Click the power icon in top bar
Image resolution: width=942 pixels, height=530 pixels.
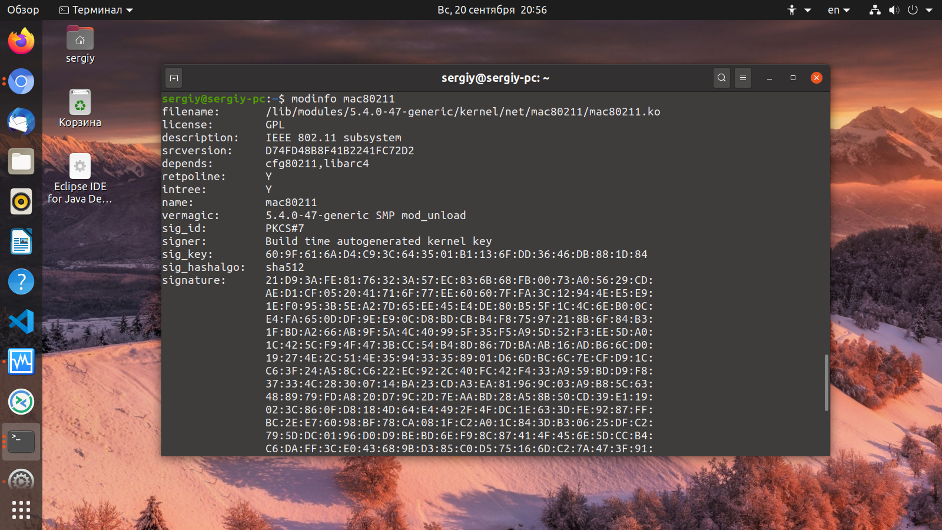[913, 10]
